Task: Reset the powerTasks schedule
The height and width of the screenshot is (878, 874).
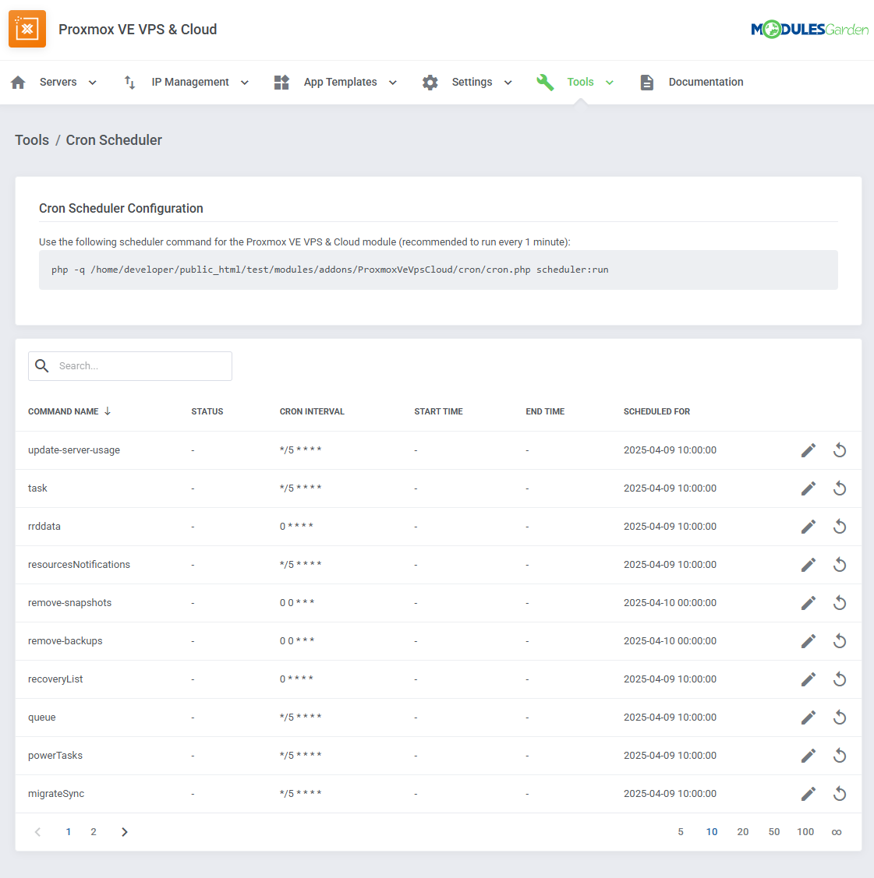Action: pyautogui.click(x=839, y=756)
